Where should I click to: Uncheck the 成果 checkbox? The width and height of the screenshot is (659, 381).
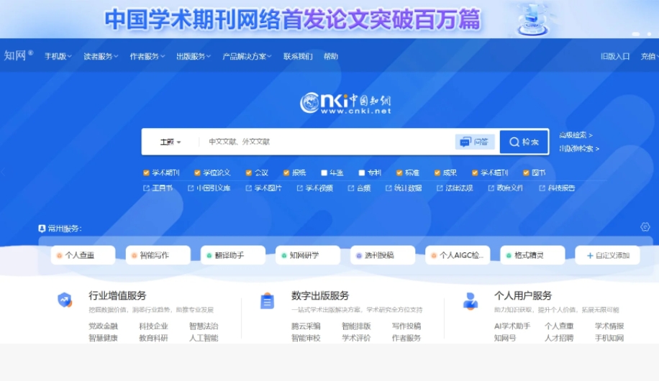437,173
